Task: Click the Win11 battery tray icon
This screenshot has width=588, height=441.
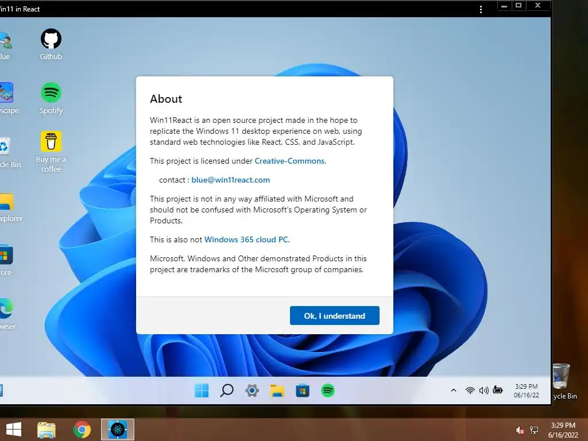Action: click(x=498, y=390)
